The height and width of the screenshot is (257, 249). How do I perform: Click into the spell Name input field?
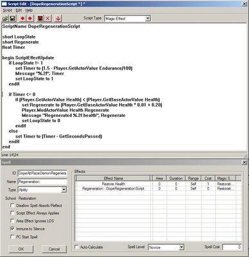coord(42,182)
